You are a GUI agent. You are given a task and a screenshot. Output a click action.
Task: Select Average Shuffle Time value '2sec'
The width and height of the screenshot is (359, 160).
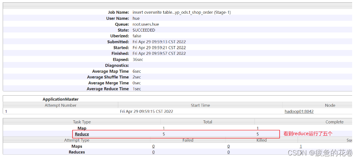click(137, 77)
